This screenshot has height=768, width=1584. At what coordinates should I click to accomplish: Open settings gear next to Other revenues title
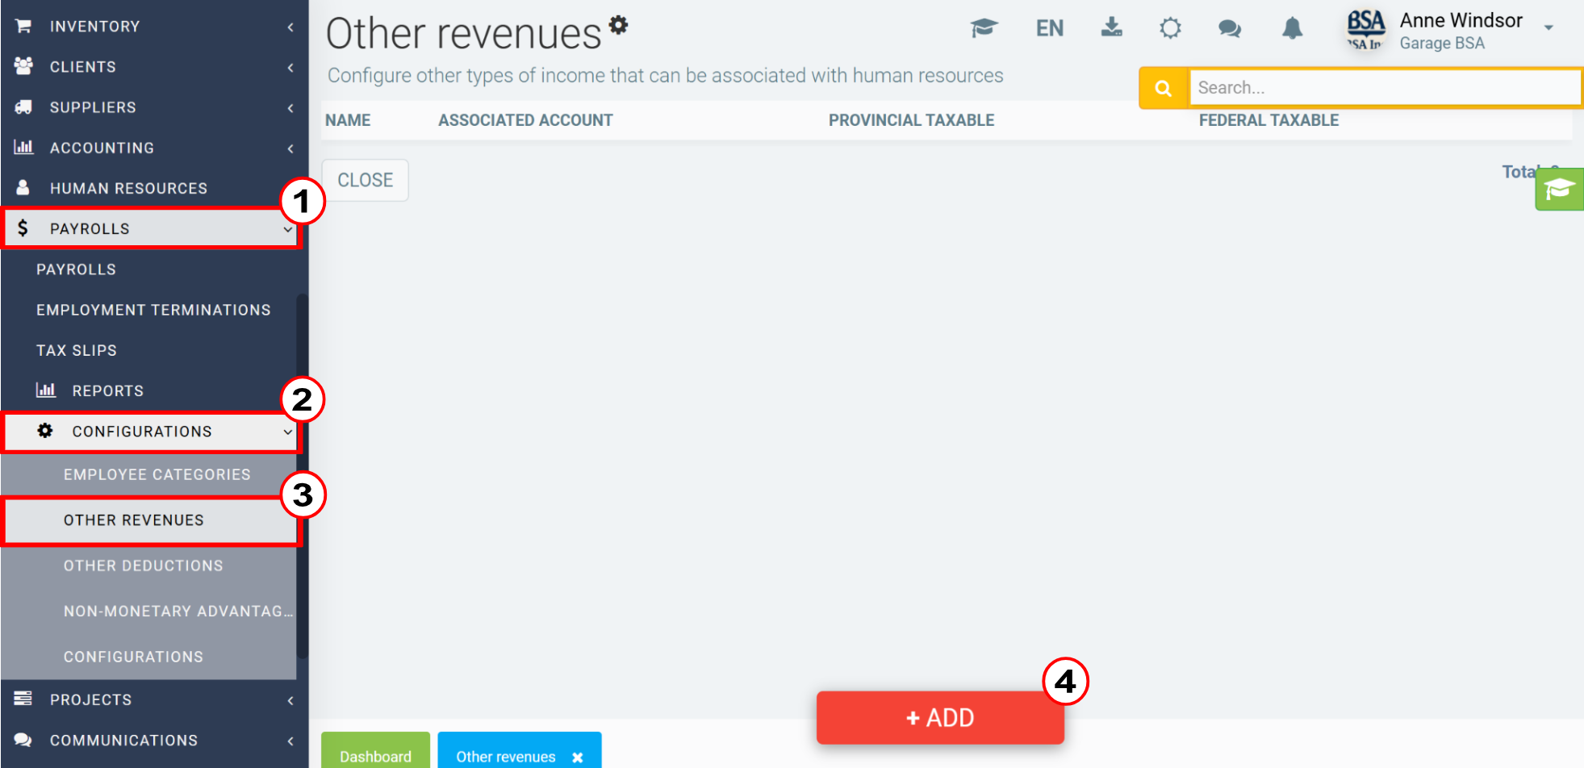click(x=618, y=25)
